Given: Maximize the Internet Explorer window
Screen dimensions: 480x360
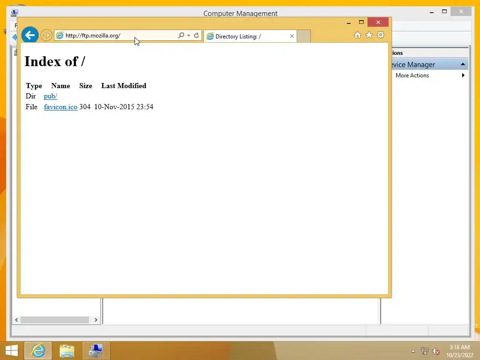Looking at the screenshot, I should (361, 22).
